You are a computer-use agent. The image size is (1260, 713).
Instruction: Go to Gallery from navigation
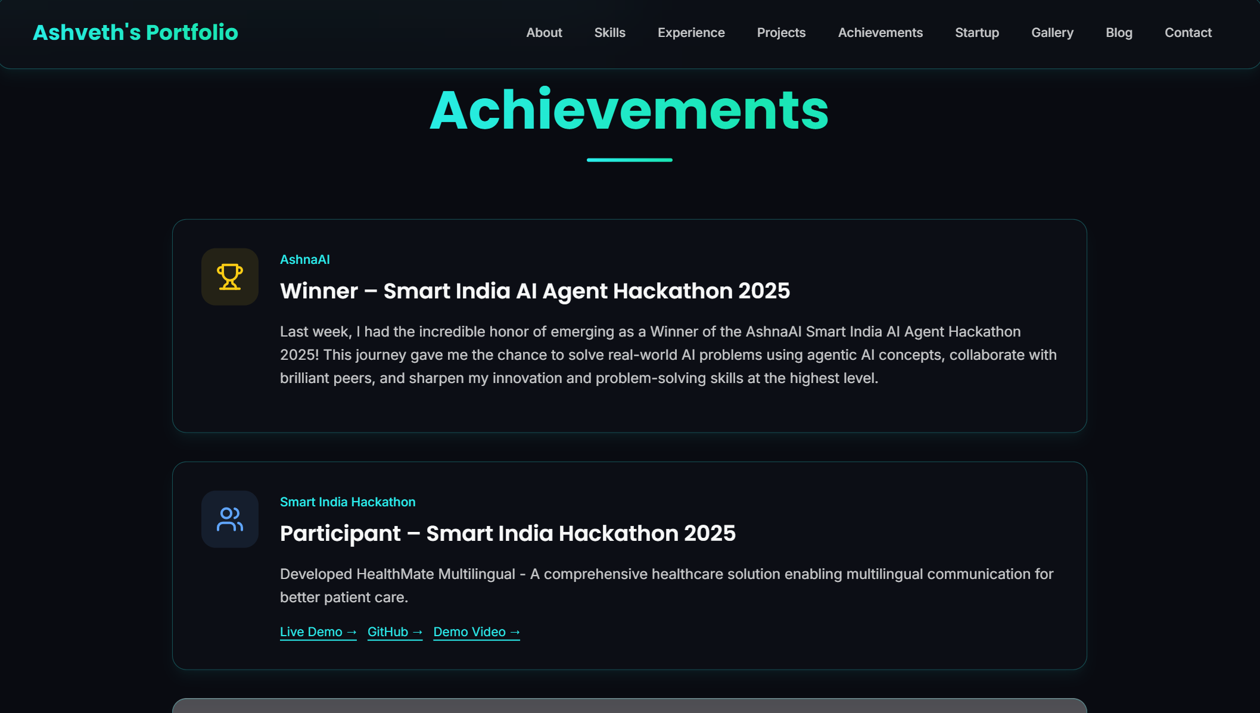[x=1052, y=33]
